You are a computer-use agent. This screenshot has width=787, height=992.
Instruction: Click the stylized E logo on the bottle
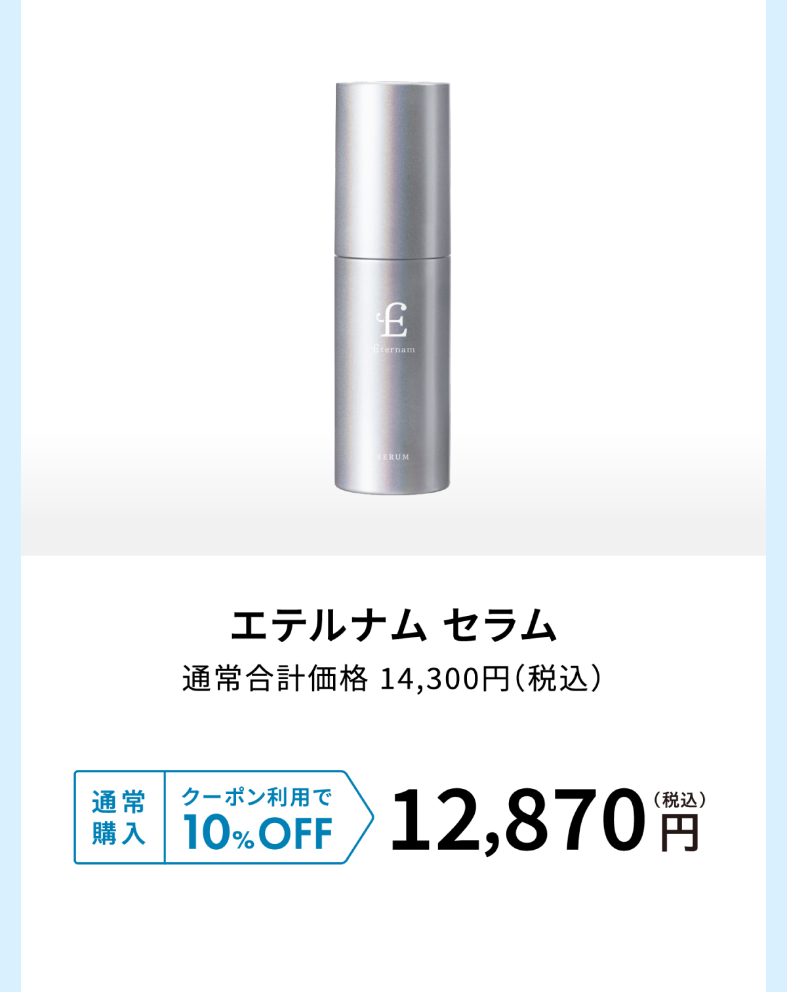392,320
